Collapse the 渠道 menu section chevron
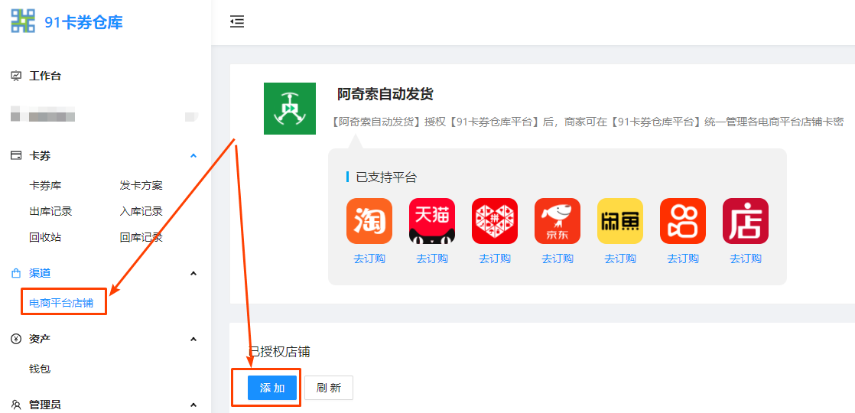The width and height of the screenshot is (855, 413). [x=193, y=273]
